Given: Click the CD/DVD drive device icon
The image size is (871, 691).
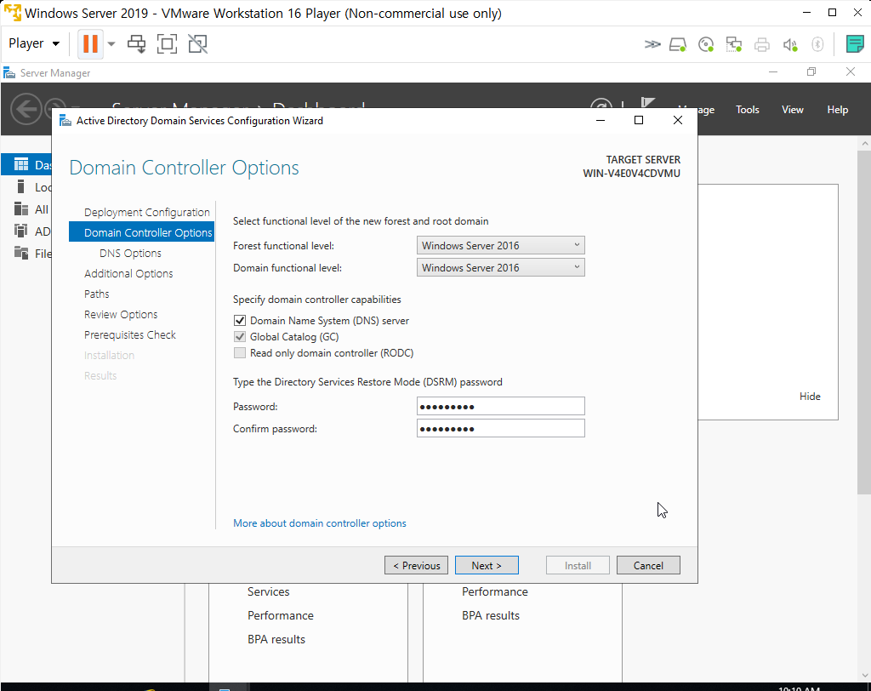Looking at the screenshot, I should pyautogui.click(x=705, y=44).
